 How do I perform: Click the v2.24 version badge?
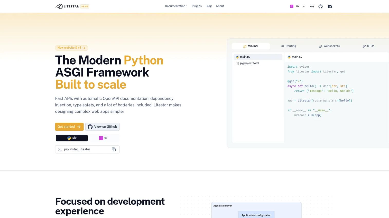pyautogui.click(x=85, y=6)
